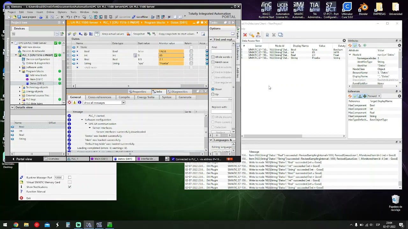Screen dimensions: 408x229
Task: Open the Options menu in TIA Portal
Action: tap(62, 12)
